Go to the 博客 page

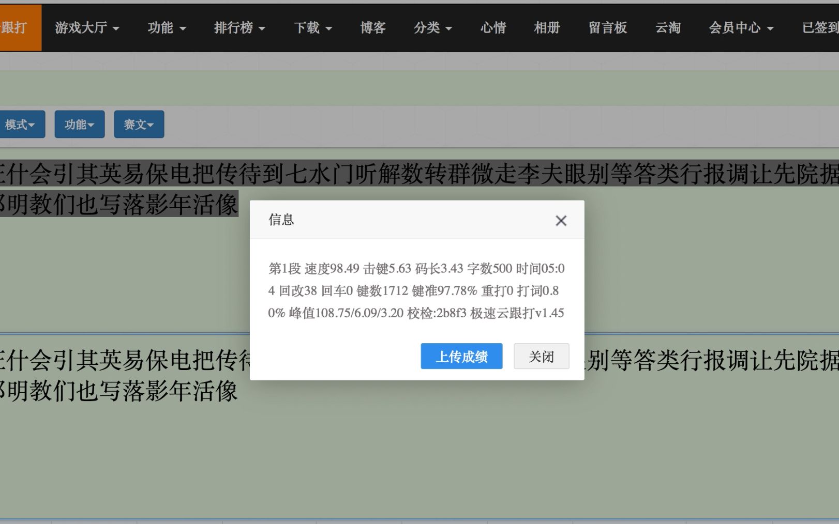(x=373, y=28)
